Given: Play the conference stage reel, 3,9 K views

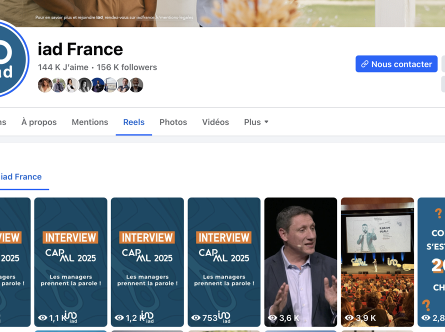Looking at the screenshot, I should pos(377,262).
